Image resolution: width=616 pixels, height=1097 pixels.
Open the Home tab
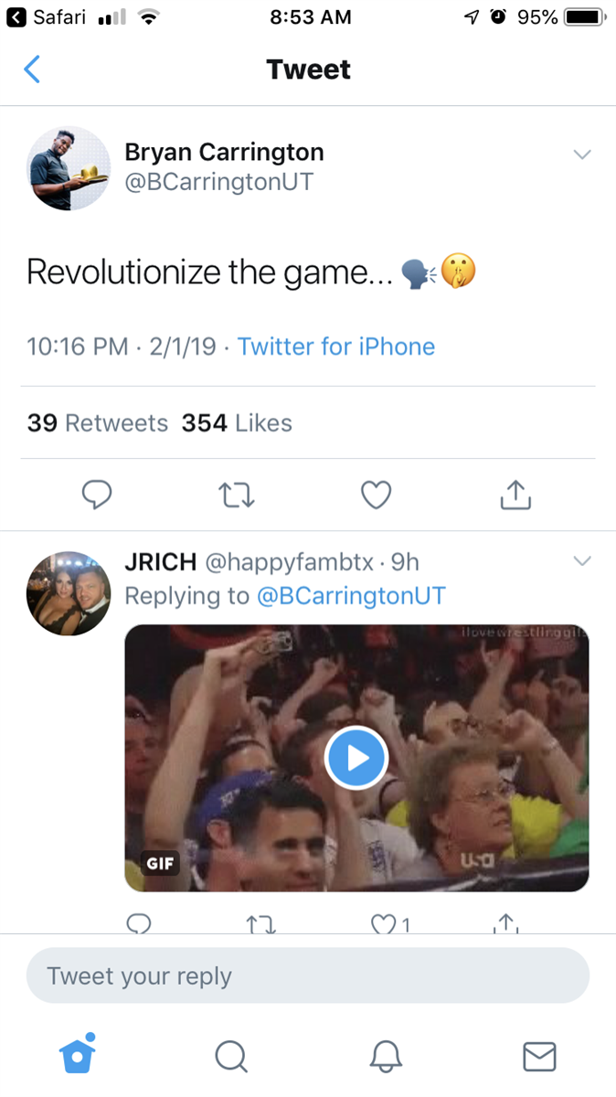78,1056
